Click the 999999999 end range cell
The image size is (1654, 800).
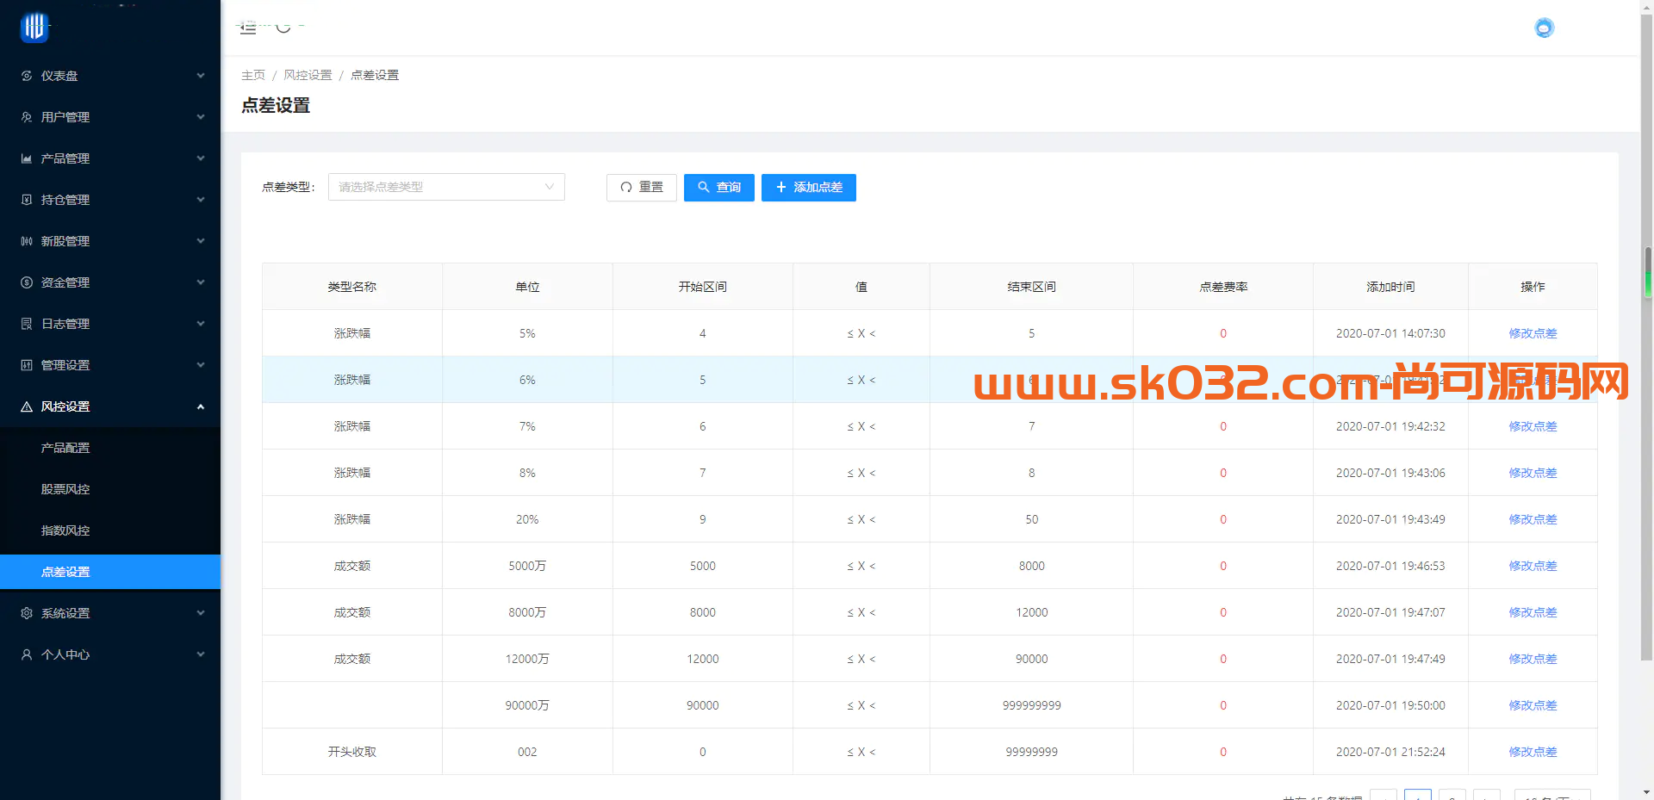click(x=1031, y=705)
